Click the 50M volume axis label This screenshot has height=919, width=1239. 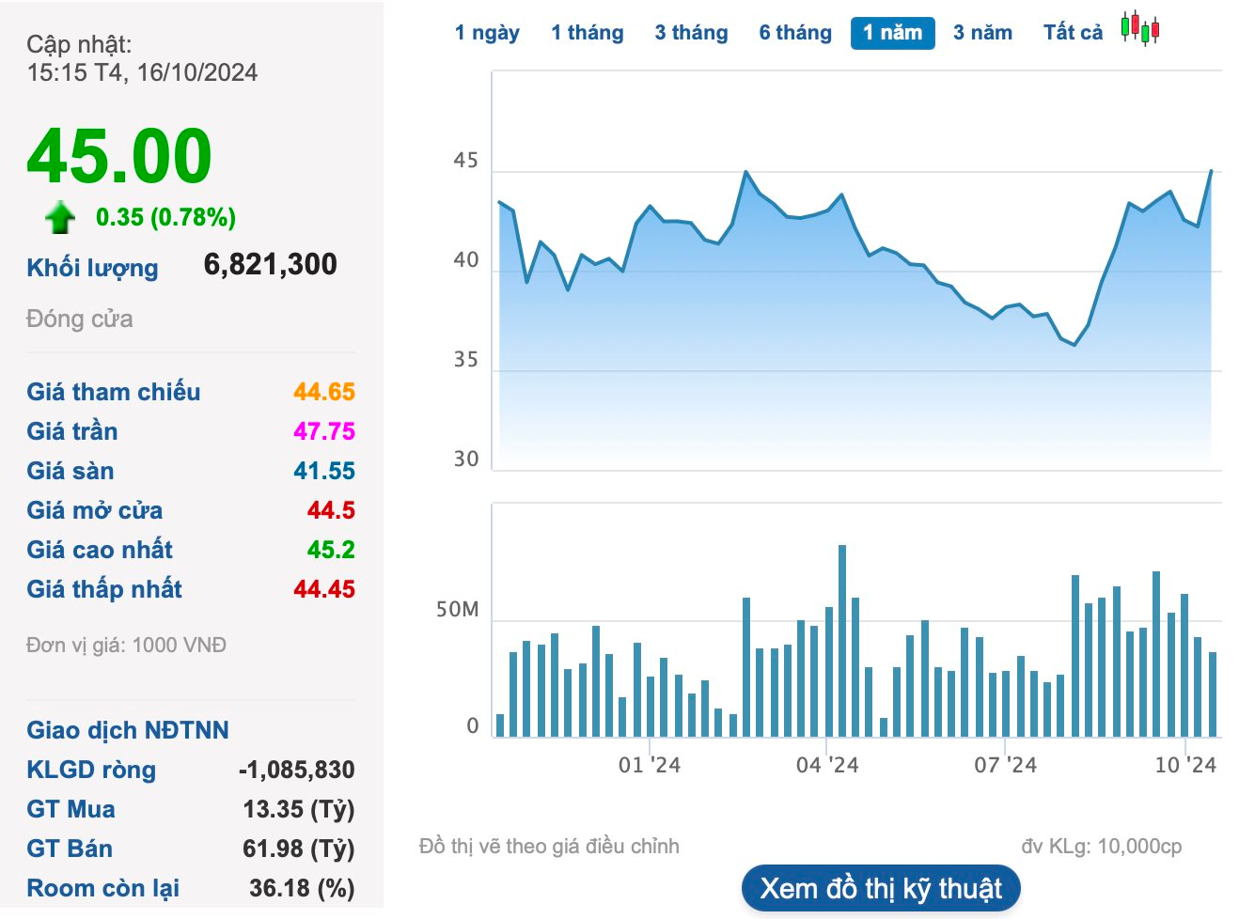pyautogui.click(x=458, y=610)
